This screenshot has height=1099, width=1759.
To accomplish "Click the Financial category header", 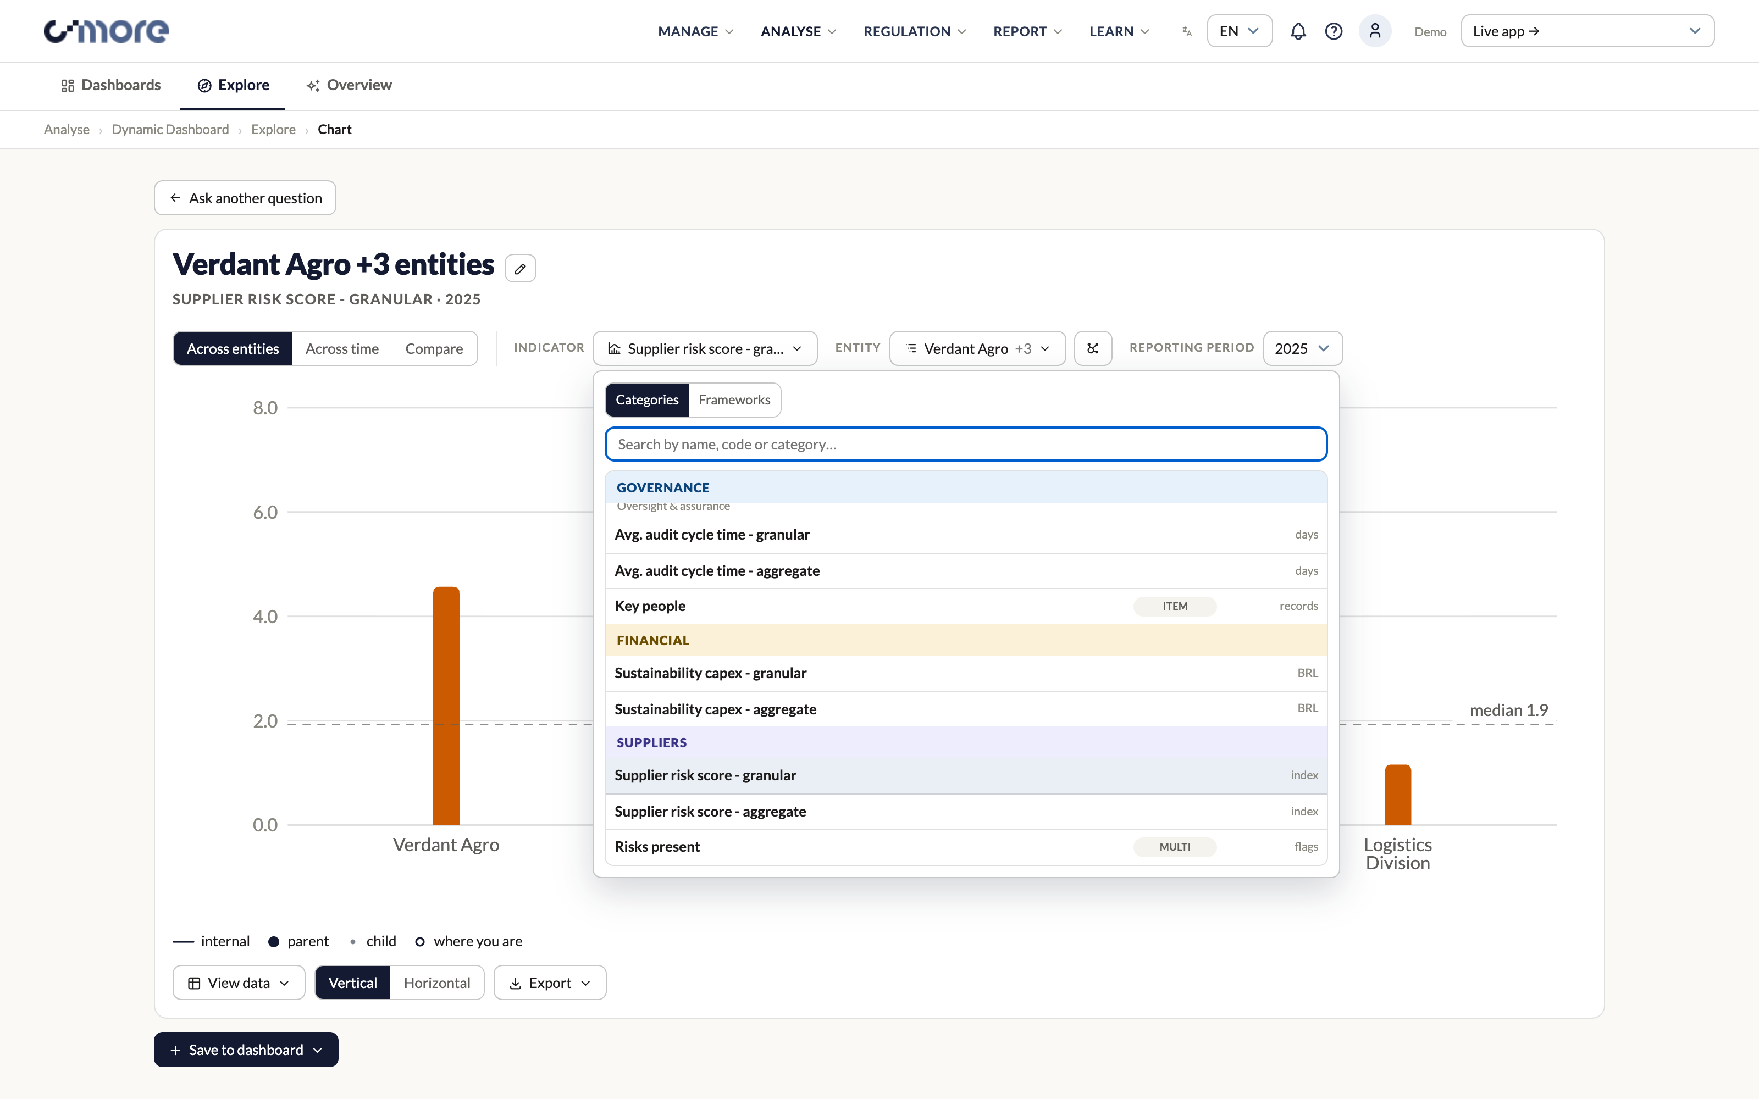I will 966,640.
